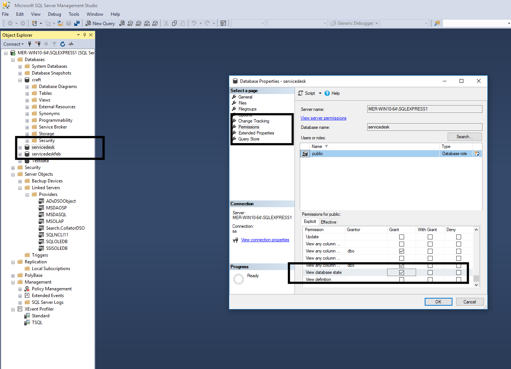
Task: Click the Save All toolbar icon
Action: click(77, 23)
